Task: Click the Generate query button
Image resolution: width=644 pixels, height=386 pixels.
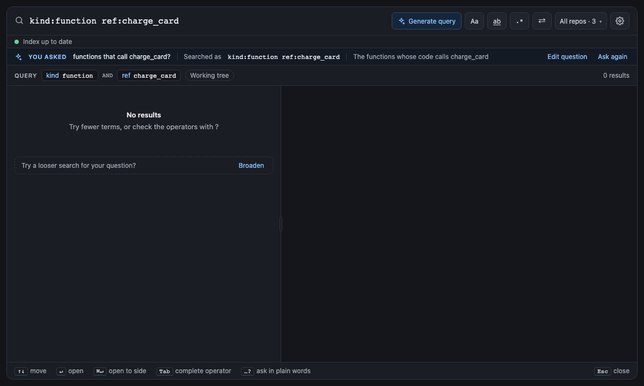Action: click(x=427, y=21)
